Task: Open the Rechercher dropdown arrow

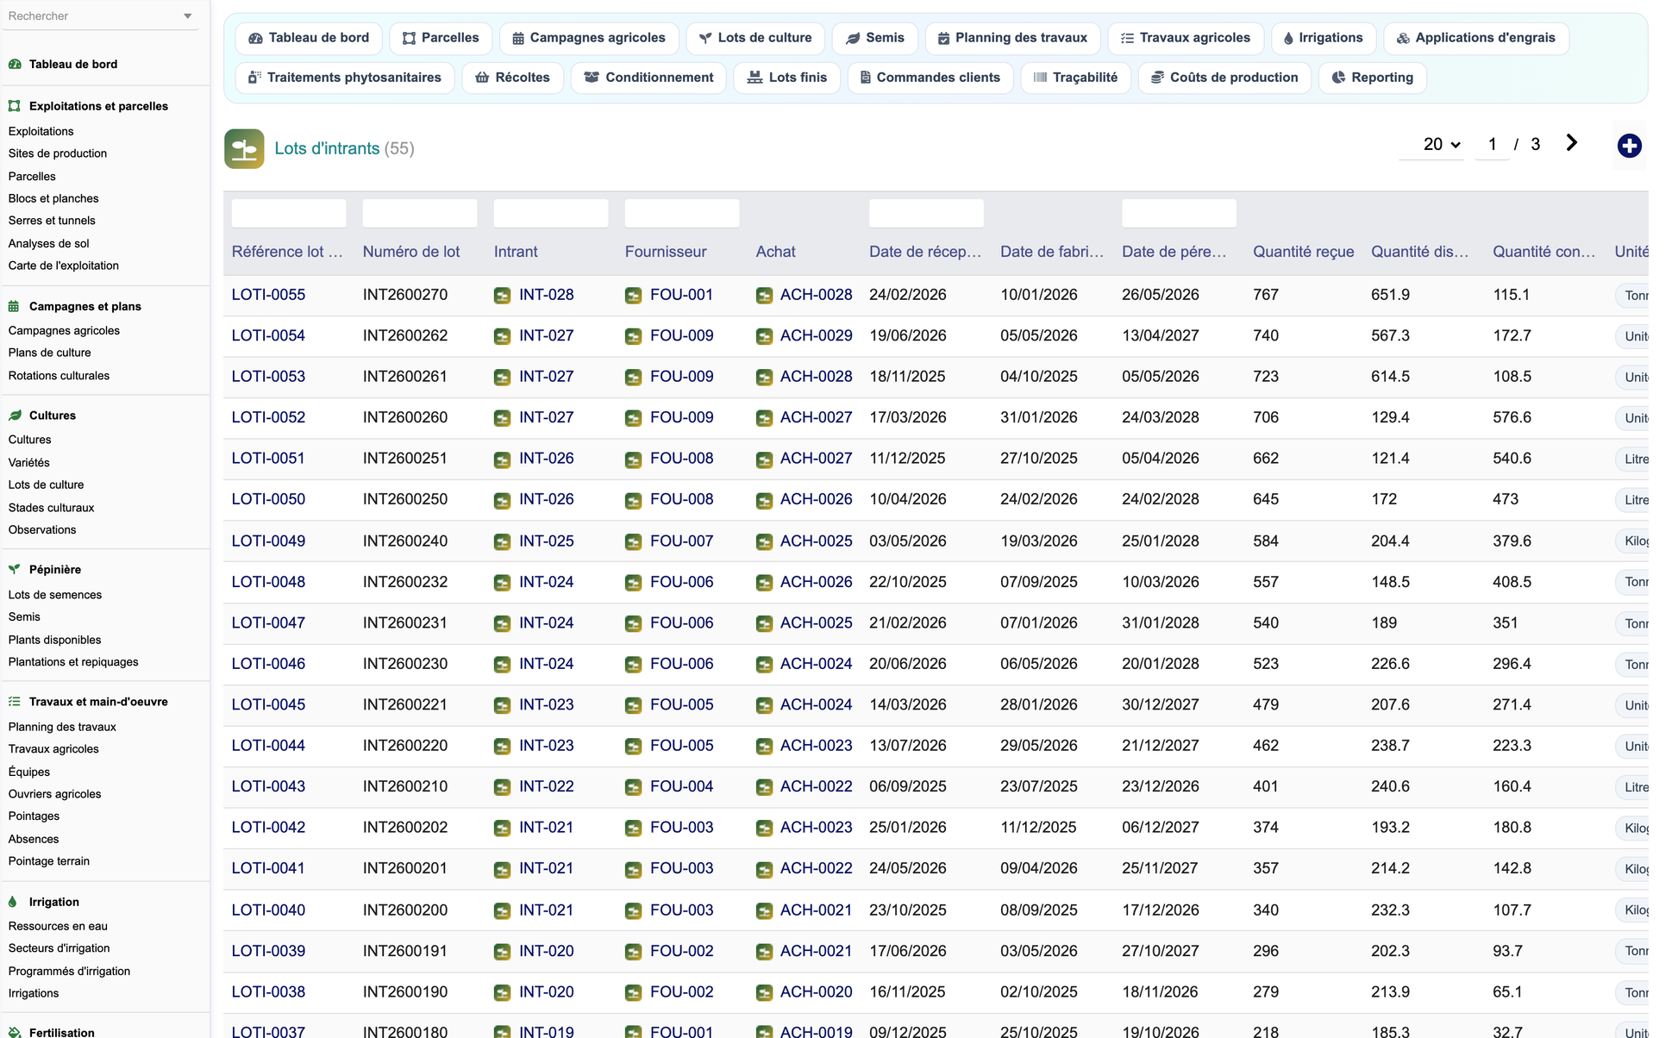Action: 188,16
